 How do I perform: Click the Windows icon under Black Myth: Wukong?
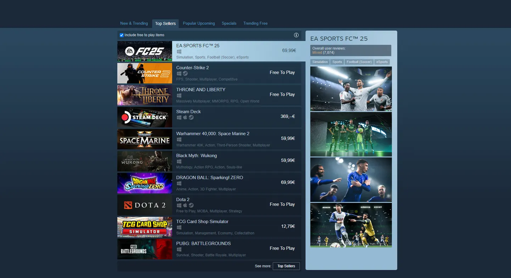179,161
